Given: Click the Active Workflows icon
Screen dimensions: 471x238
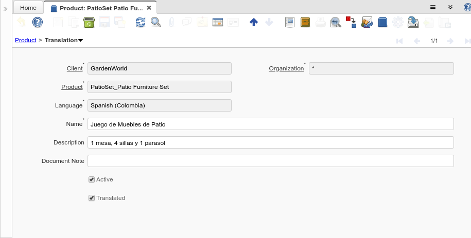Looking at the screenshot, I should [351, 22].
